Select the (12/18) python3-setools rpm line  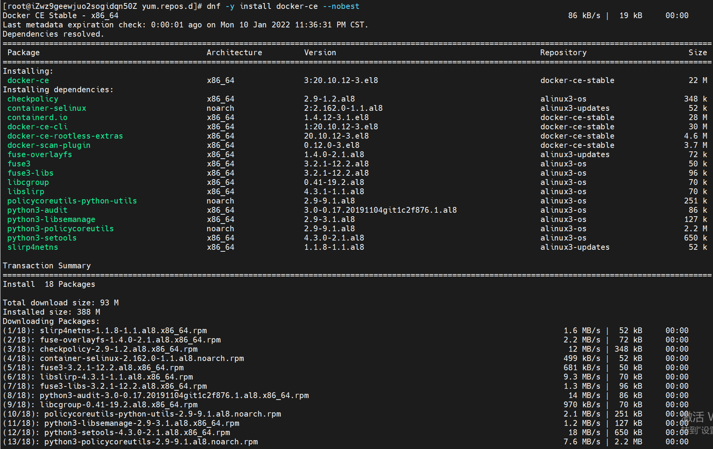(346, 432)
